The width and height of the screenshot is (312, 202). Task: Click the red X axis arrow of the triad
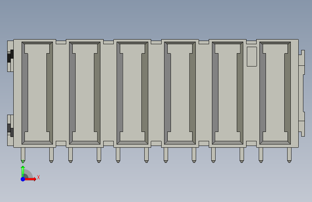[x=30, y=179]
